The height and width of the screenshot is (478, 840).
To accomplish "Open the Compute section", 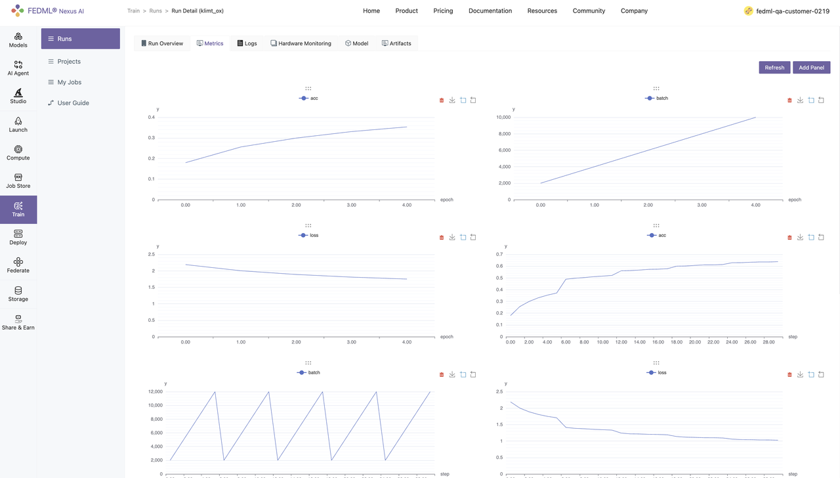I will pyautogui.click(x=18, y=153).
